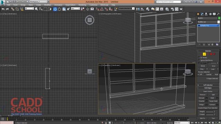
Task: Activate the Select and Move tool
Action: click(55, 9)
